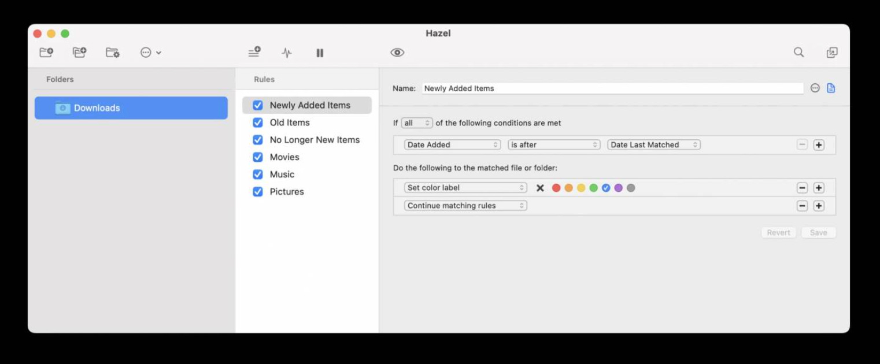This screenshot has height=364, width=880.
Task: Add action after Set color label
Action: [x=819, y=188]
